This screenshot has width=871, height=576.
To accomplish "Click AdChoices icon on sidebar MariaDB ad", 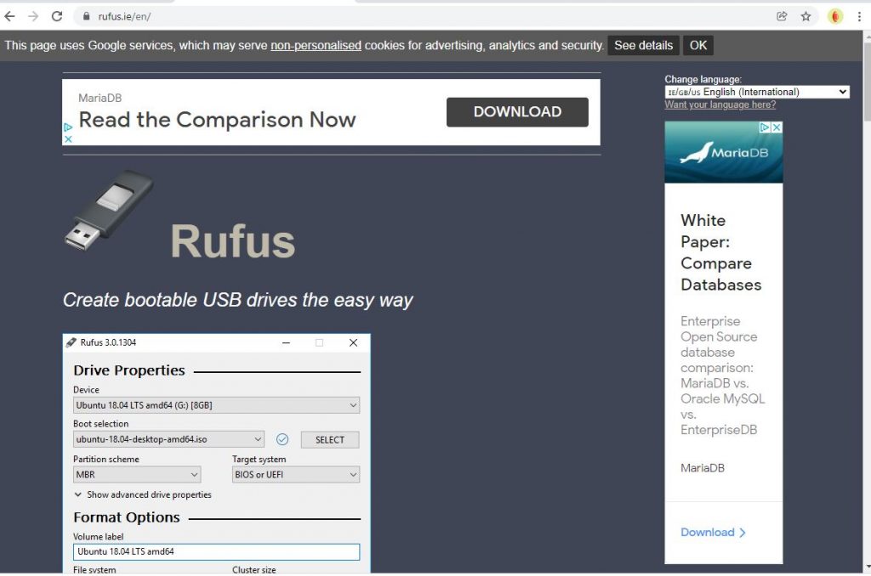I will (765, 127).
